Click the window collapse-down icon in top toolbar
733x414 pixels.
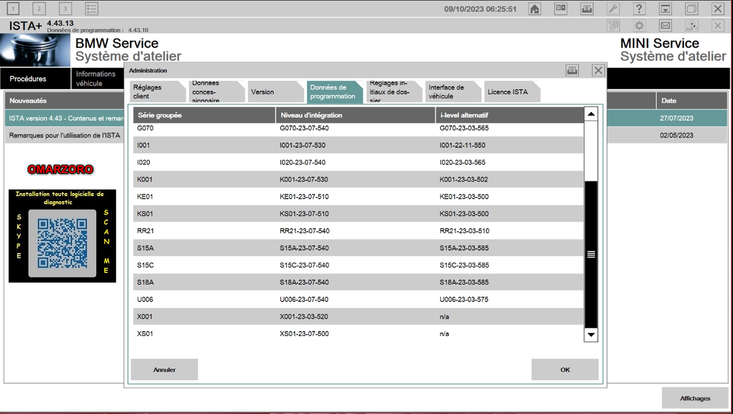pos(665,9)
